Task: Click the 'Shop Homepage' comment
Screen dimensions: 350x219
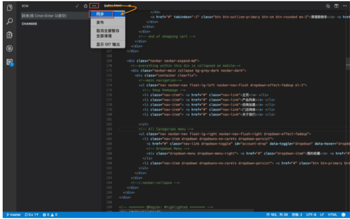Action: tap(164, 90)
